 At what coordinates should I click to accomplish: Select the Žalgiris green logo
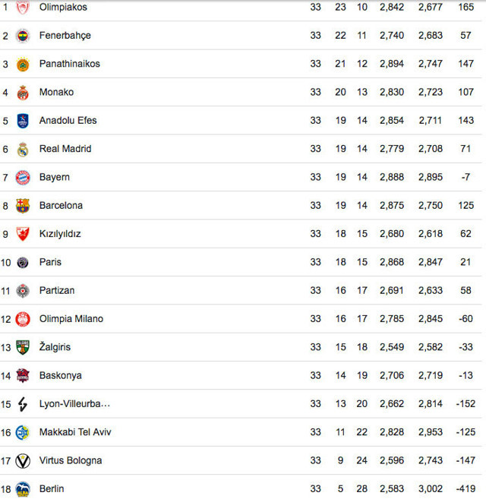point(23,347)
